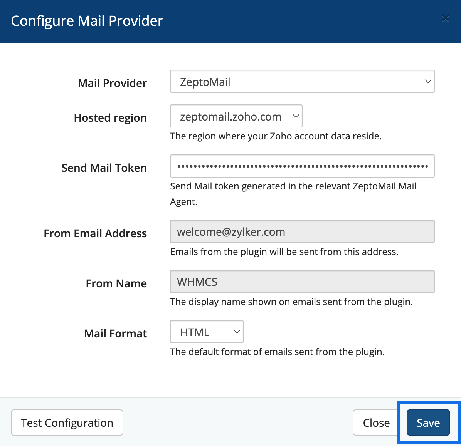The height and width of the screenshot is (446, 461).
Task: Save the mail provider settings
Action: (428, 423)
